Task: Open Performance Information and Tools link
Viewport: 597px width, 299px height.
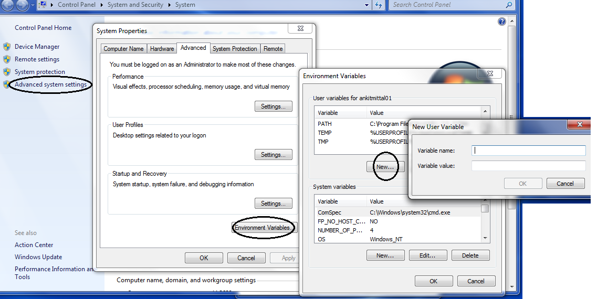Action: pos(54,273)
